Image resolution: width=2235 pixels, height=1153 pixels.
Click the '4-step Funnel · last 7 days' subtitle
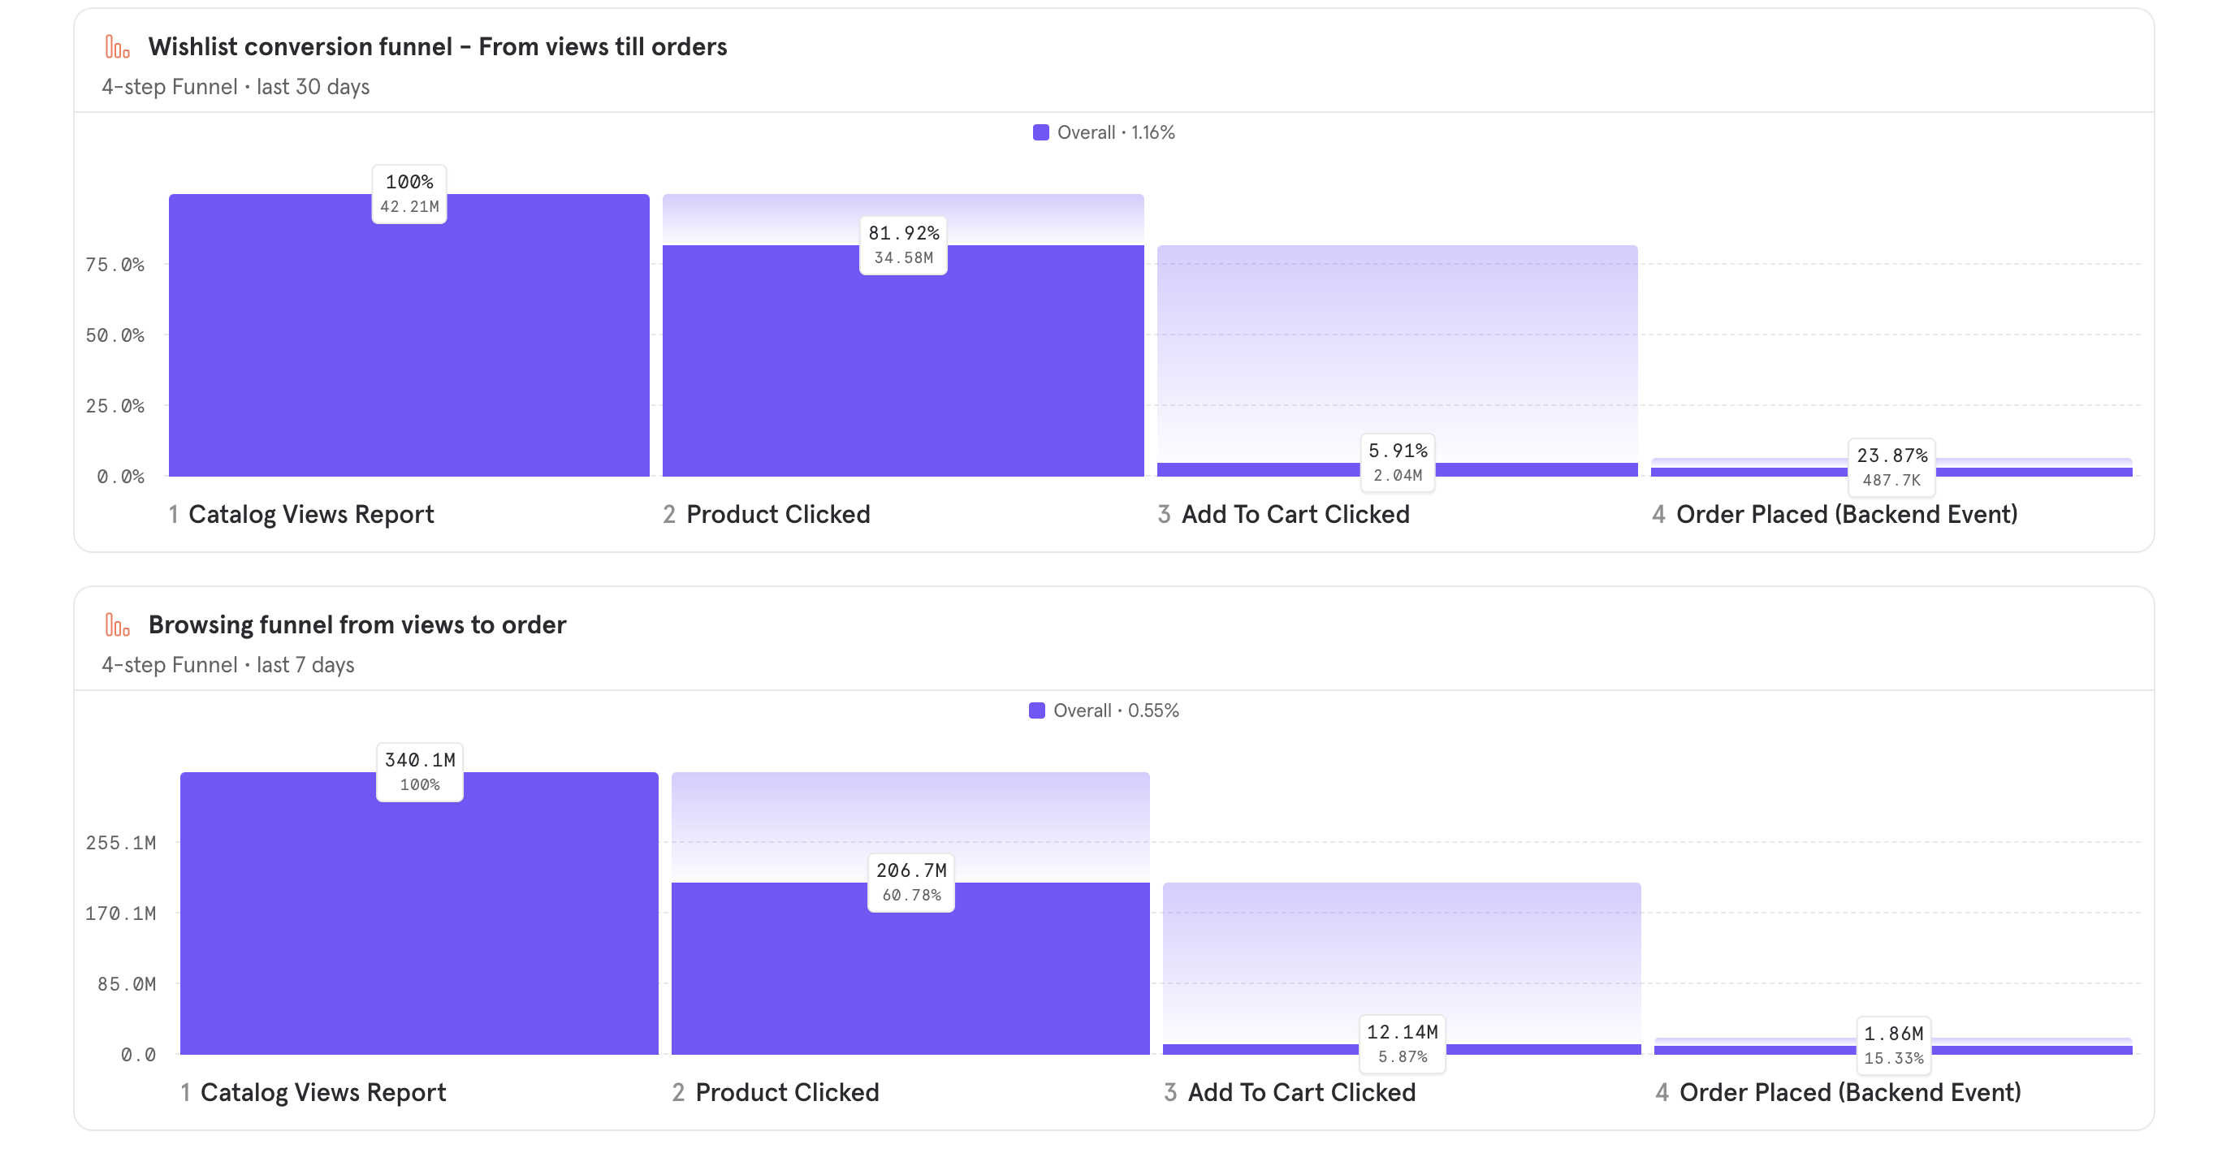tap(227, 664)
